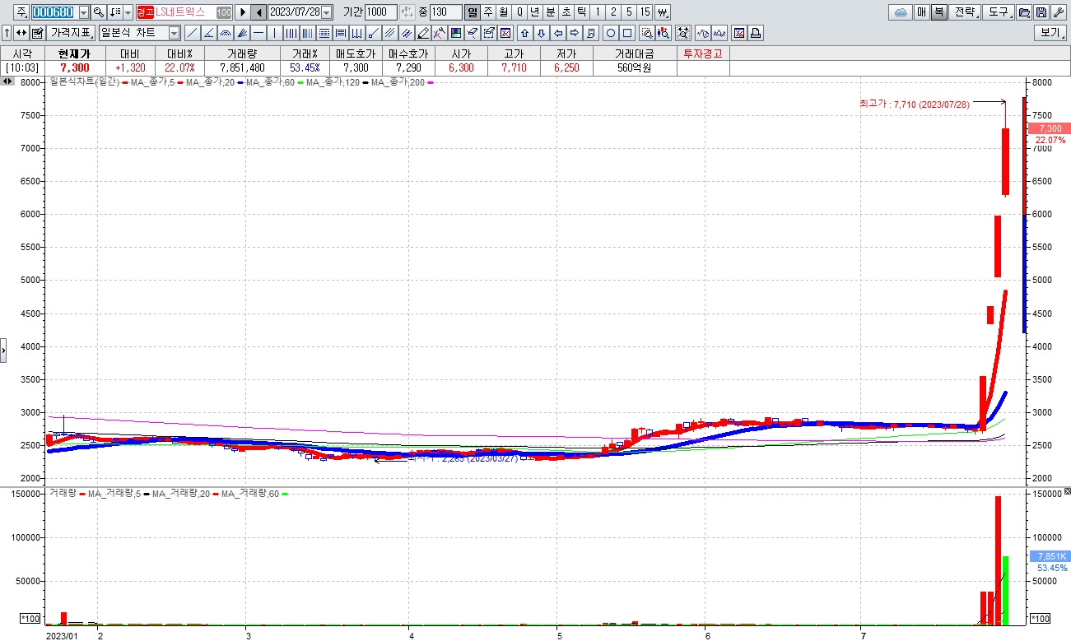The height and width of the screenshot is (641, 1071).
Task: Click the down arrow marker tool
Action: point(541,33)
